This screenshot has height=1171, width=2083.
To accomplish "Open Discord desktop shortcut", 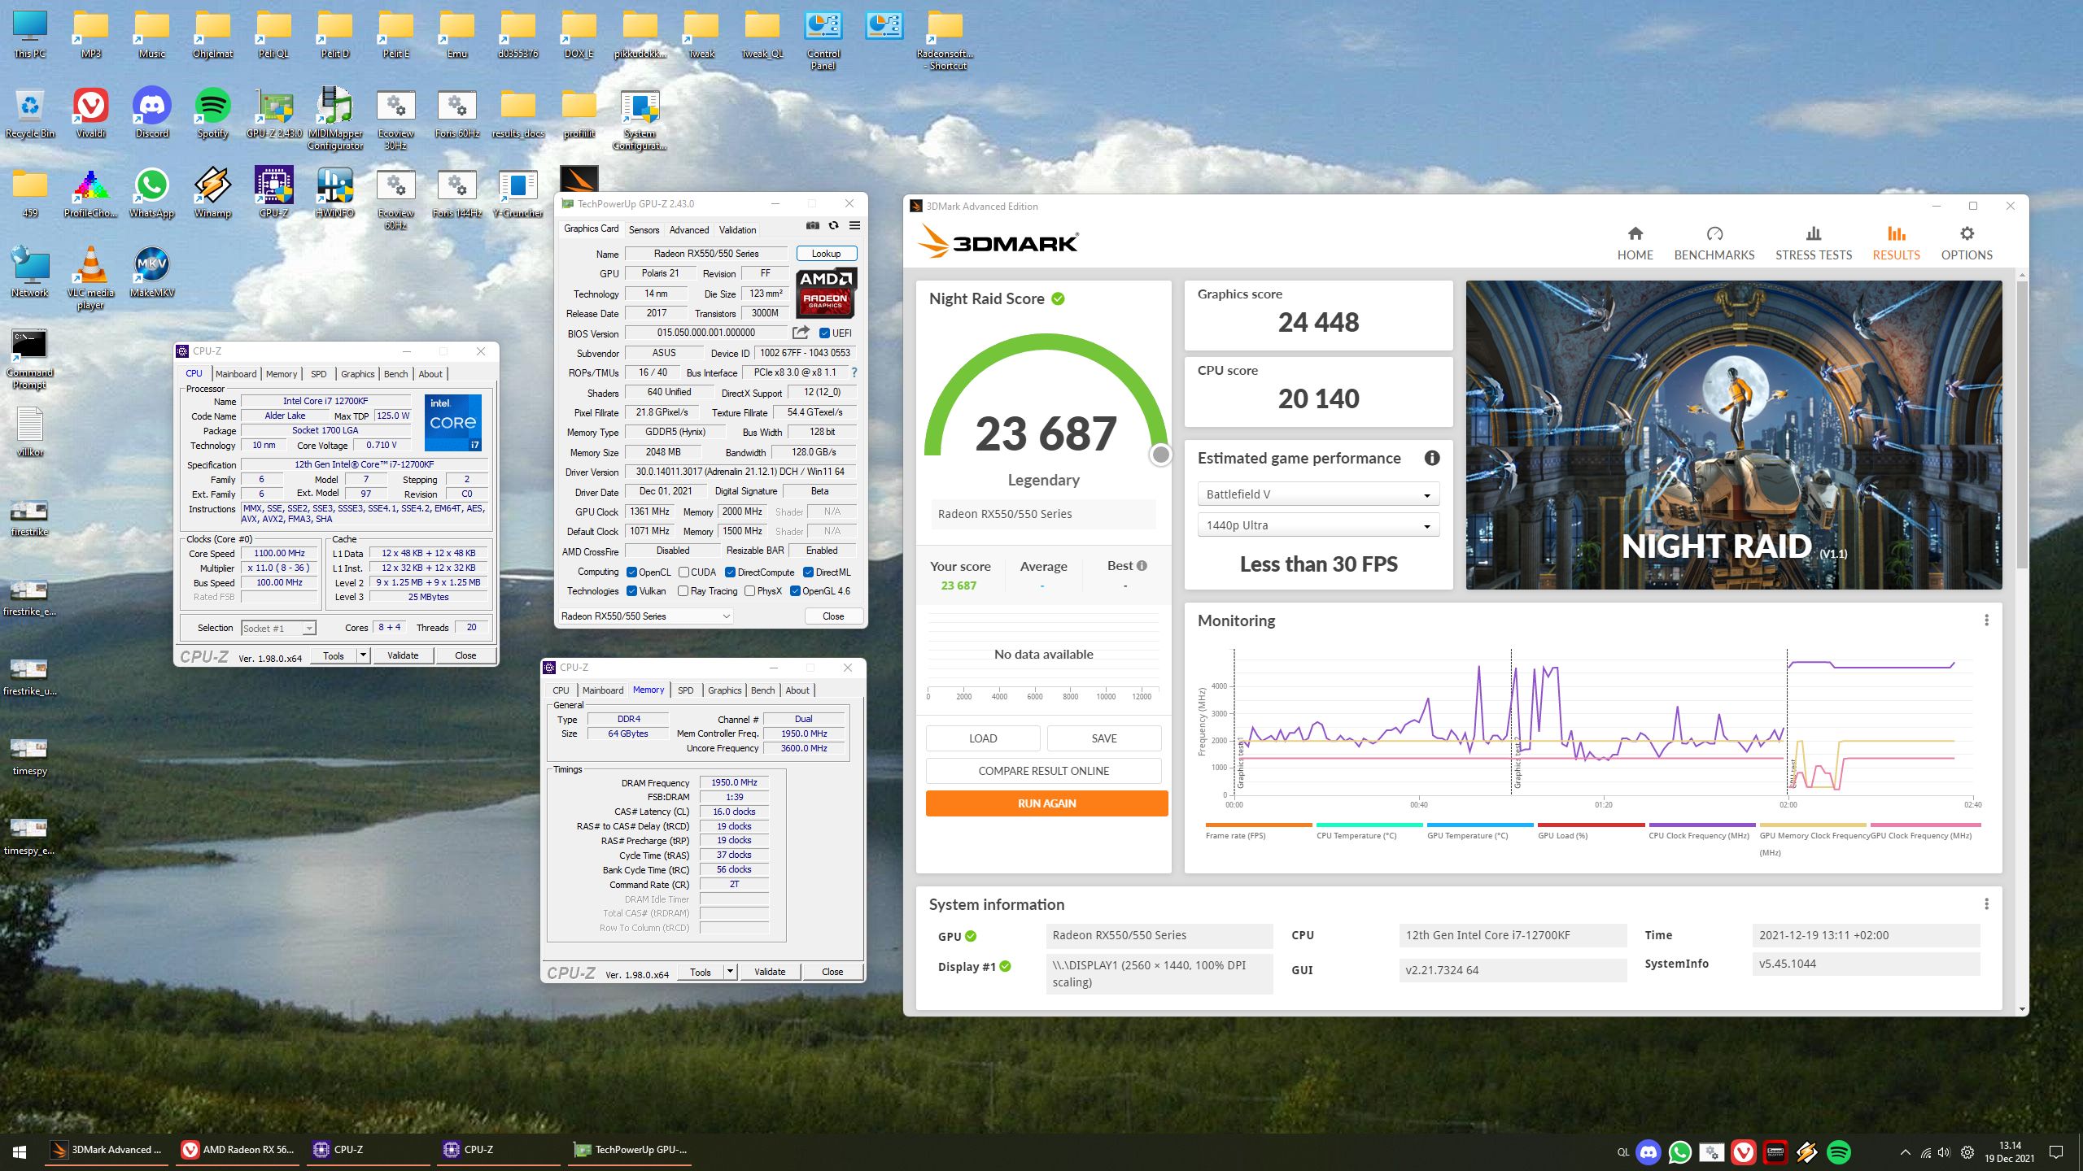I will 152,114.
